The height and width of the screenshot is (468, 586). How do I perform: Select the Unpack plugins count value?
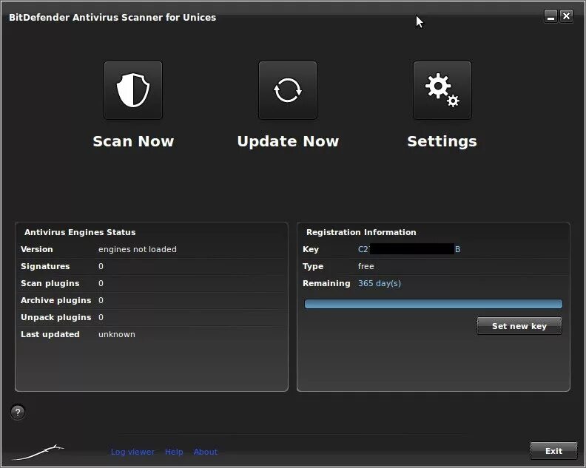click(101, 317)
